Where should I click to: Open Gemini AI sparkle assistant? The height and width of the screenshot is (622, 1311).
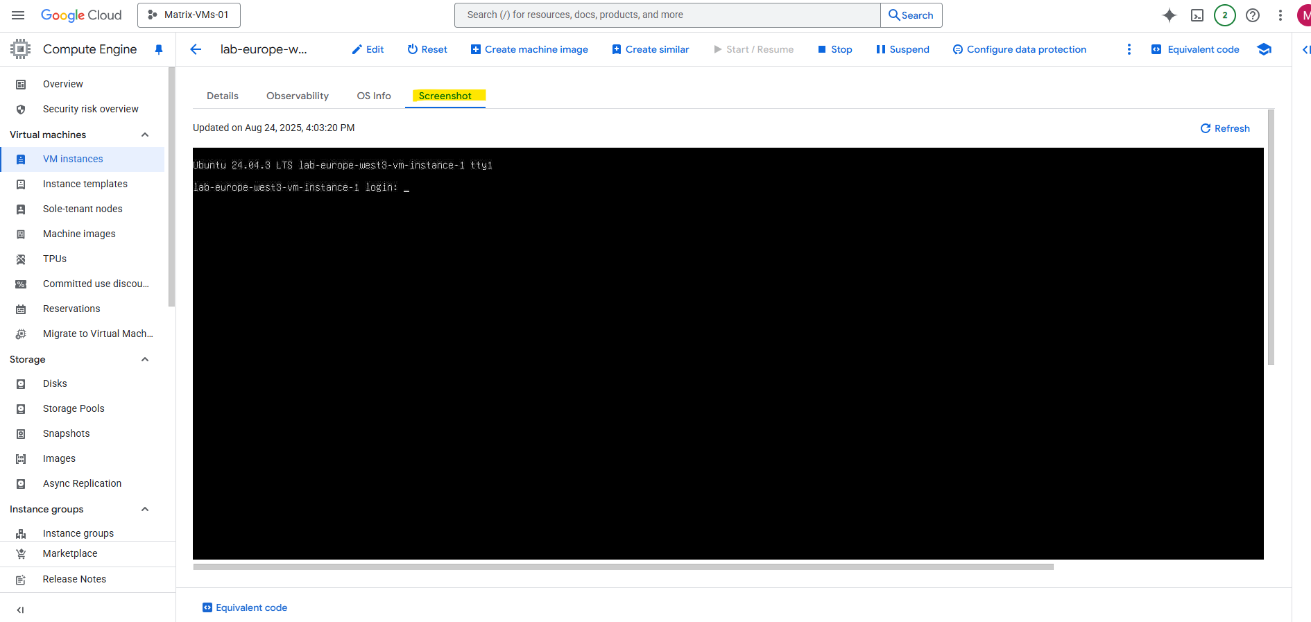1169,15
